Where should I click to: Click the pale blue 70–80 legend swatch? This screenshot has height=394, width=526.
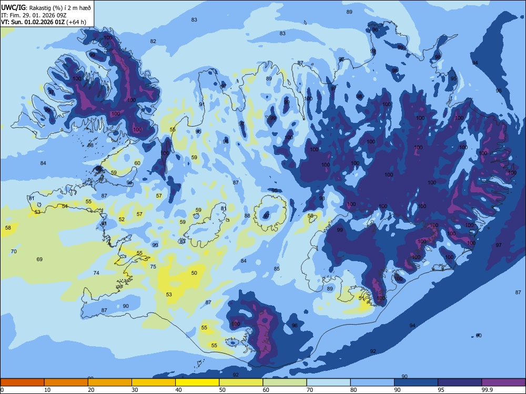pos(328,382)
